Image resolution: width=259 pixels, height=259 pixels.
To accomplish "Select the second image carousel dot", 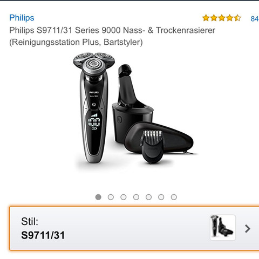I will [x=111, y=197].
